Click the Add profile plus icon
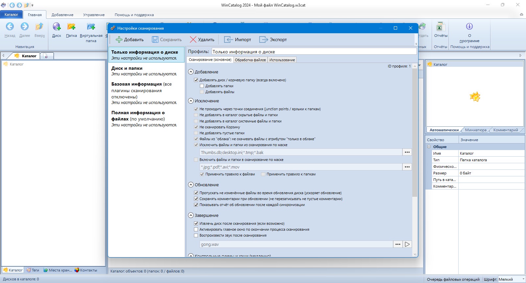The image size is (526, 283). pyautogui.click(x=119, y=39)
